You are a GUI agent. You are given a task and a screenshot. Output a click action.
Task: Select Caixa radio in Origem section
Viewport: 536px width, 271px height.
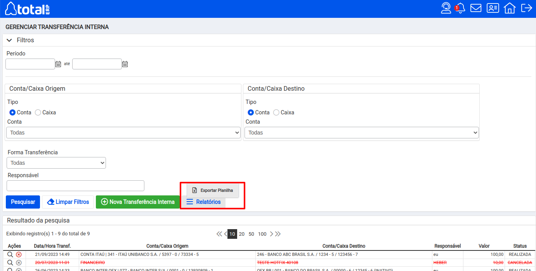coord(38,112)
